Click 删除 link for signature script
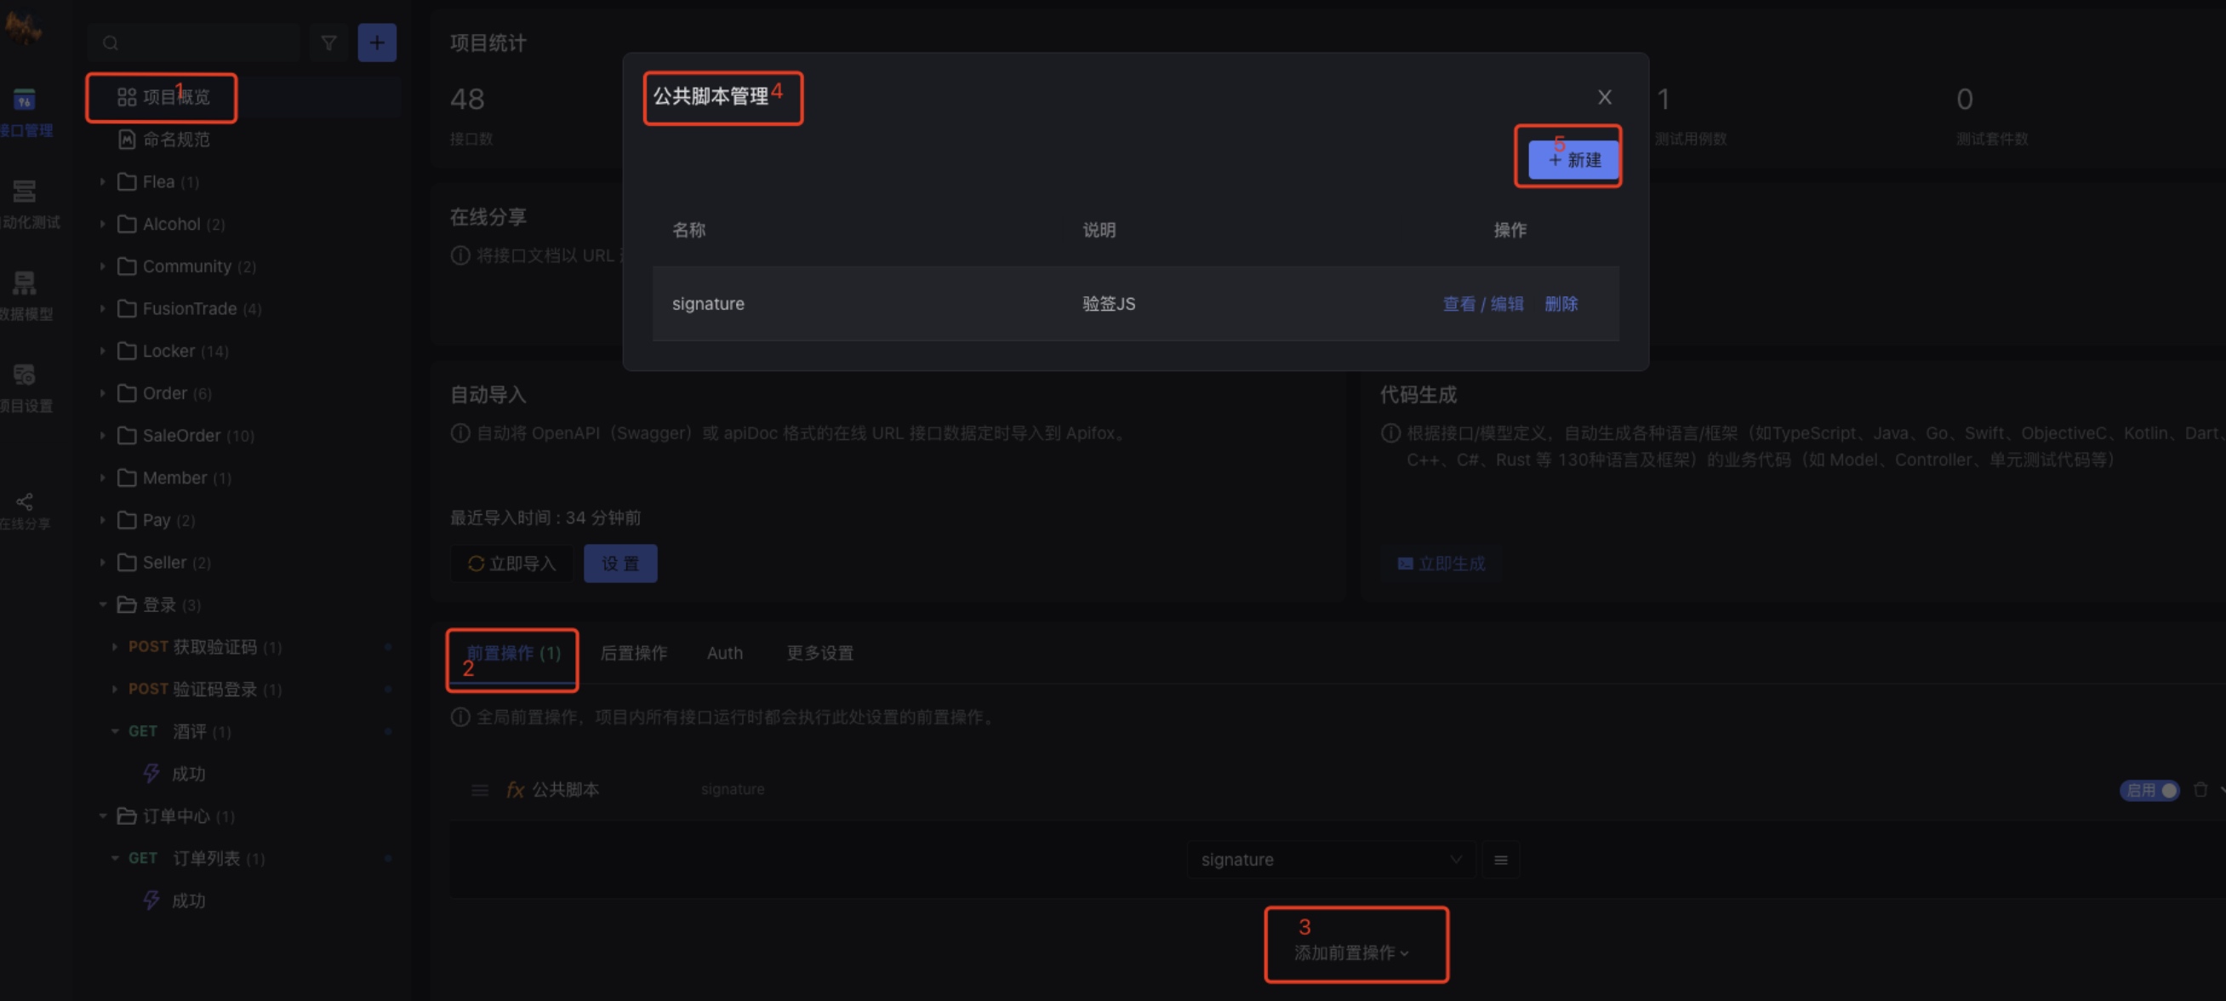The width and height of the screenshot is (2226, 1001). 1561,303
